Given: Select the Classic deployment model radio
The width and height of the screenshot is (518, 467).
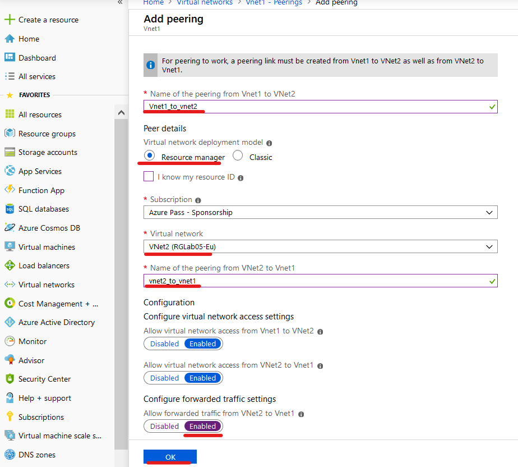Looking at the screenshot, I should (x=238, y=155).
